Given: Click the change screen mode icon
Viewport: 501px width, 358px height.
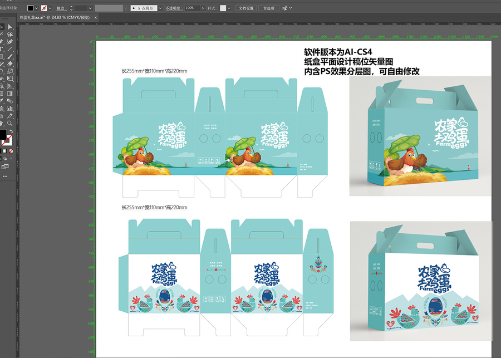Looking at the screenshot, I should pyautogui.click(x=5, y=167).
